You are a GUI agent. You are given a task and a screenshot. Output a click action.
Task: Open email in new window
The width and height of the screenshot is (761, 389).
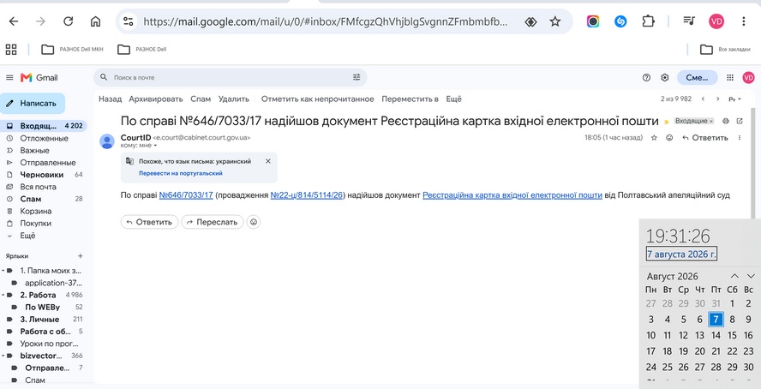(x=740, y=121)
